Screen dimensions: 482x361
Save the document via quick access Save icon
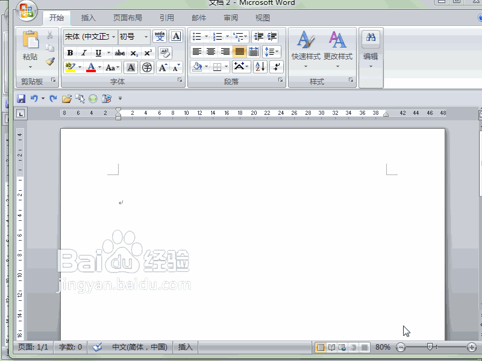click(21, 99)
